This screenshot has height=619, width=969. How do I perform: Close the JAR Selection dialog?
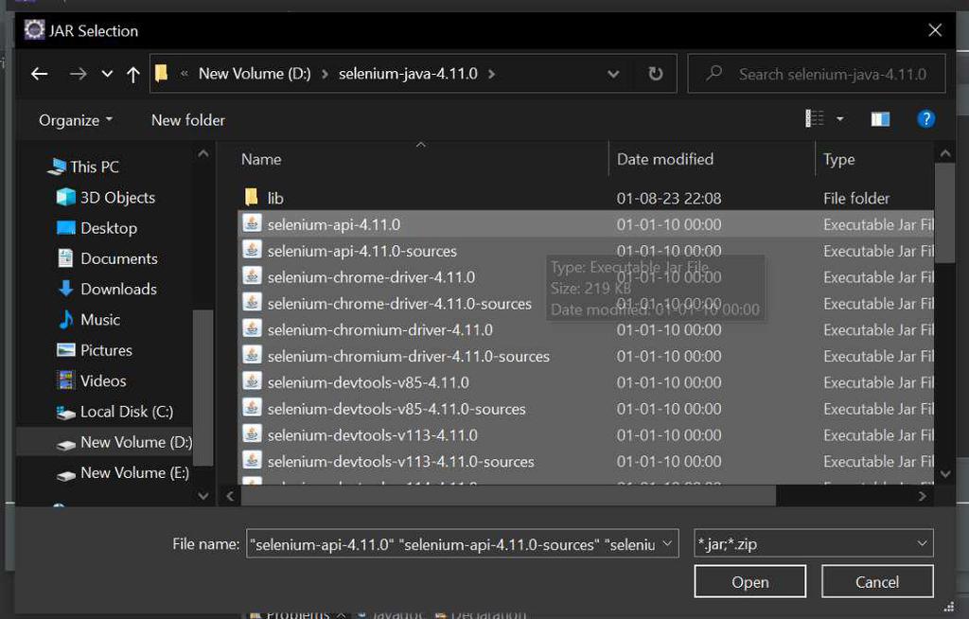tap(935, 30)
